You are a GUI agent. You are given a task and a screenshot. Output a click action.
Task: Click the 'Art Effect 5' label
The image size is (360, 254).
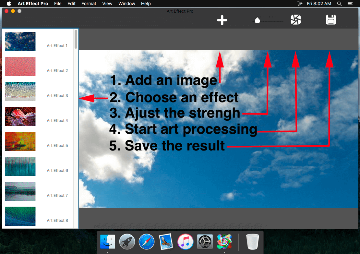coord(57,146)
